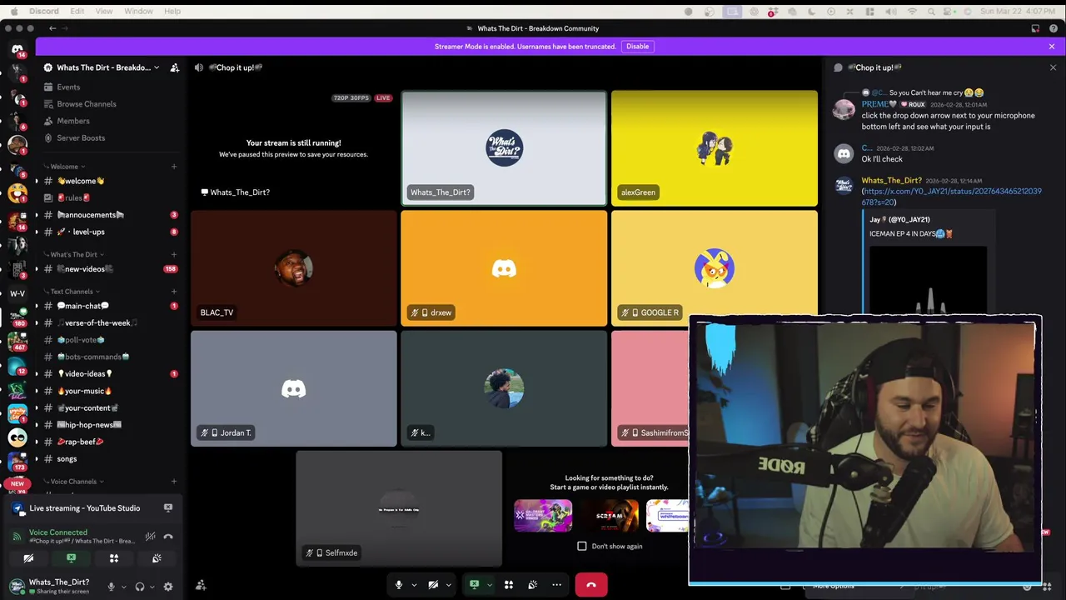Click the invite people icon beside server name

coord(174,67)
